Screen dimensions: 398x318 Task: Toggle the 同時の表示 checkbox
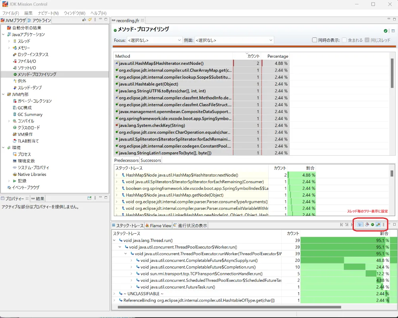[x=314, y=40]
